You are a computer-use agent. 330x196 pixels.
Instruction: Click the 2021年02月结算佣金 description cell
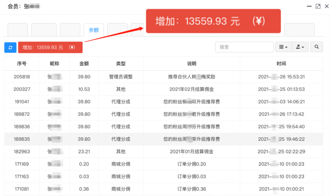(x=192, y=89)
